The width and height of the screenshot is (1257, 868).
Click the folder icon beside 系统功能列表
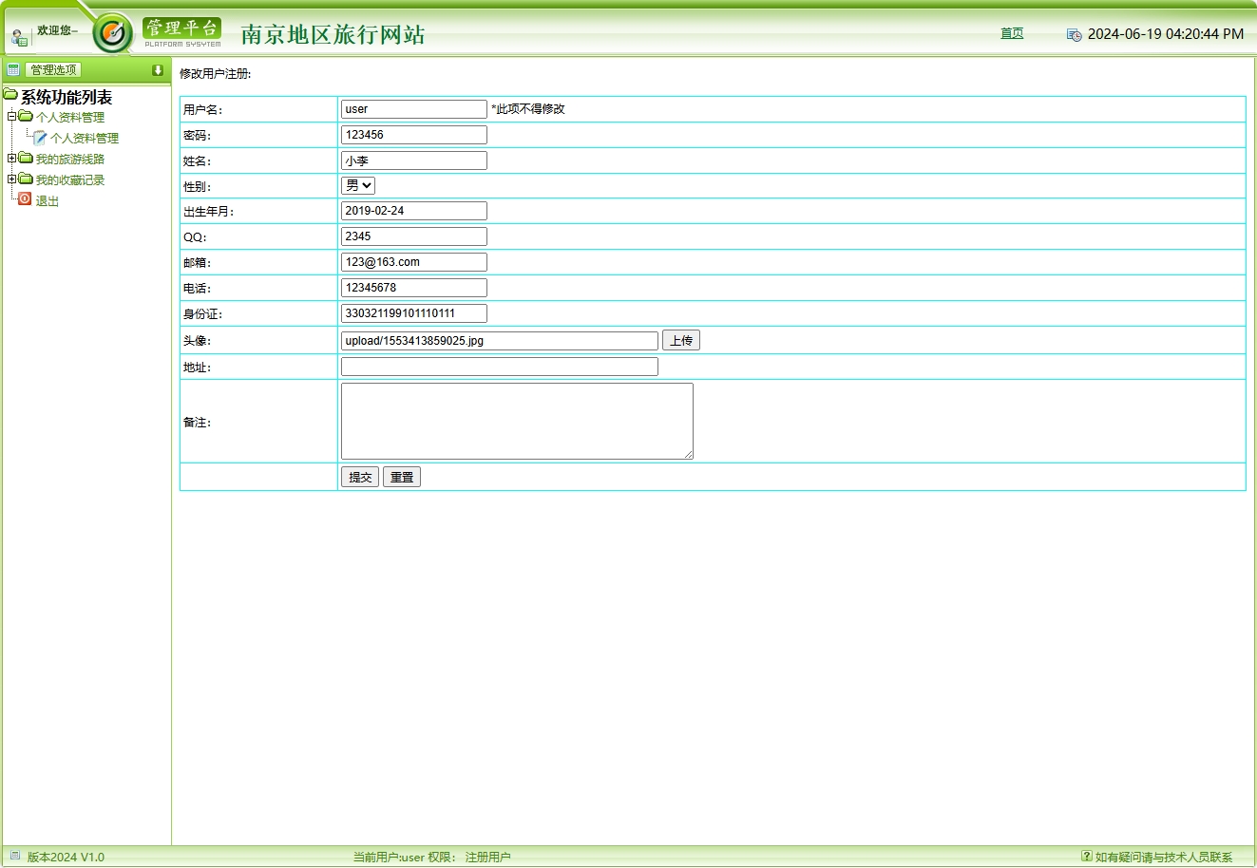tap(10, 95)
